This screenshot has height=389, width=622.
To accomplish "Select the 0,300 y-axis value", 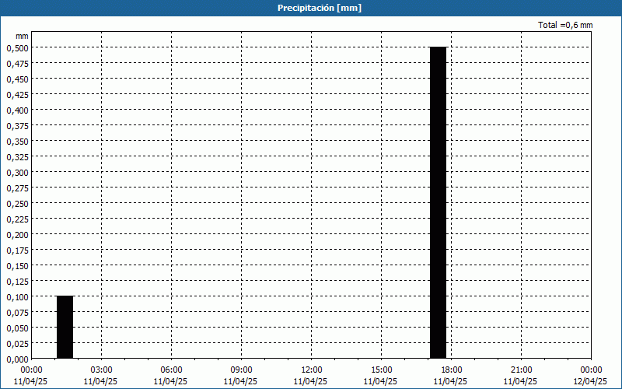I will pyautogui.click(x=17, y=172).
